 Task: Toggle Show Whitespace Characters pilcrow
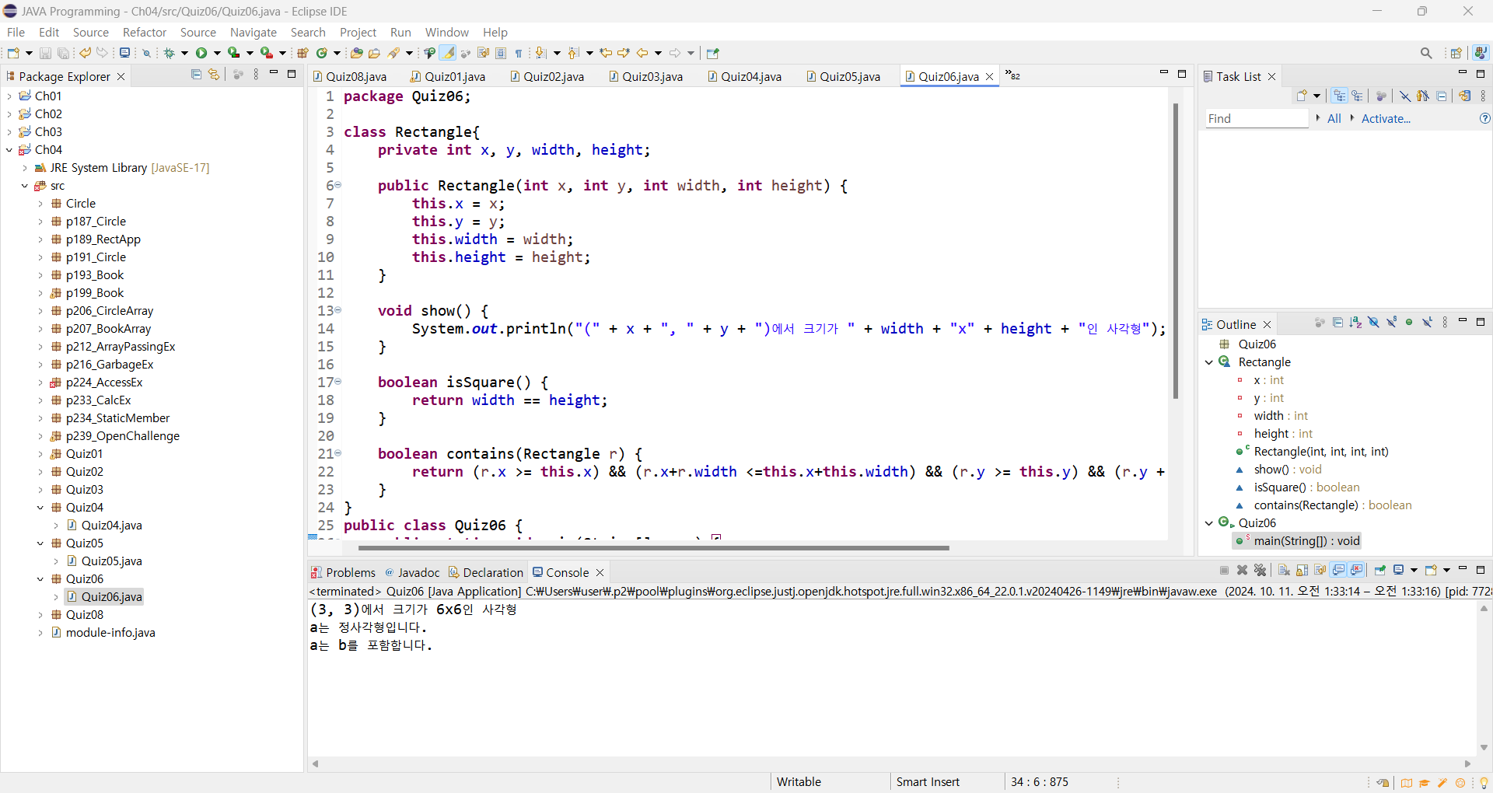point(519,53)
